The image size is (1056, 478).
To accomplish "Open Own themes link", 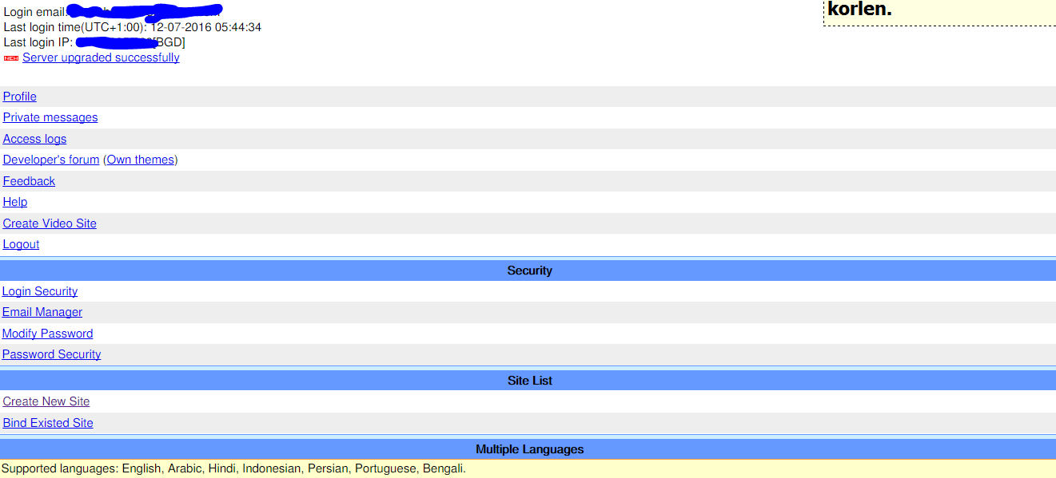I will 141,160.
